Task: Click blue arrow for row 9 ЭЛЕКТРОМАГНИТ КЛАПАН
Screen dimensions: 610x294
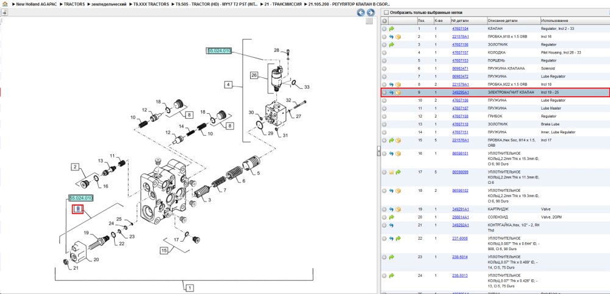Action: (392, 93)
